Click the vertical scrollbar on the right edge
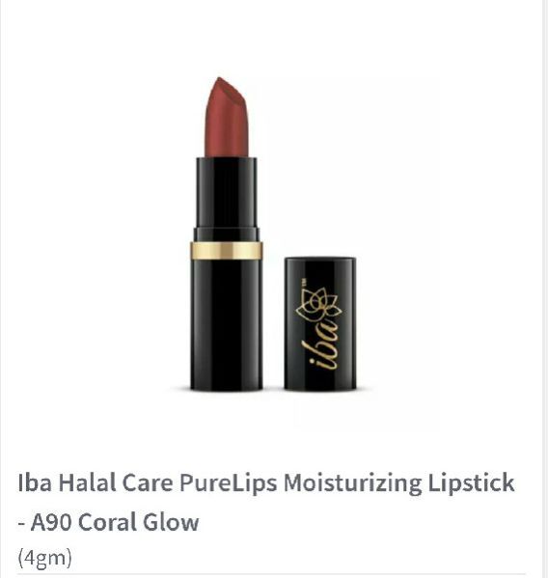The image size is (548, 578). click(x=545, y=289)
